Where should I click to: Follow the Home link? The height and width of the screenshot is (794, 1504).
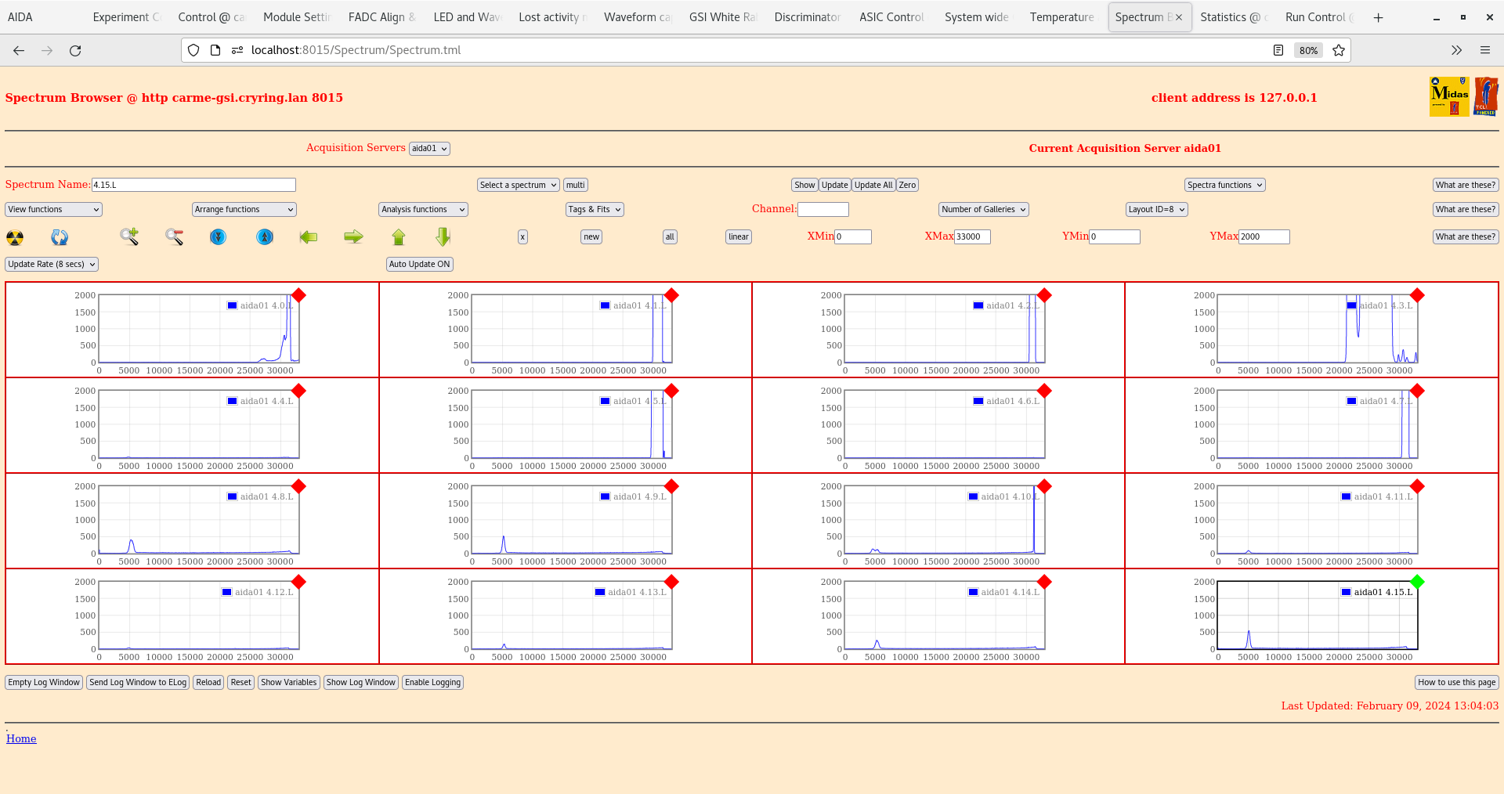[x=21, y=738]
